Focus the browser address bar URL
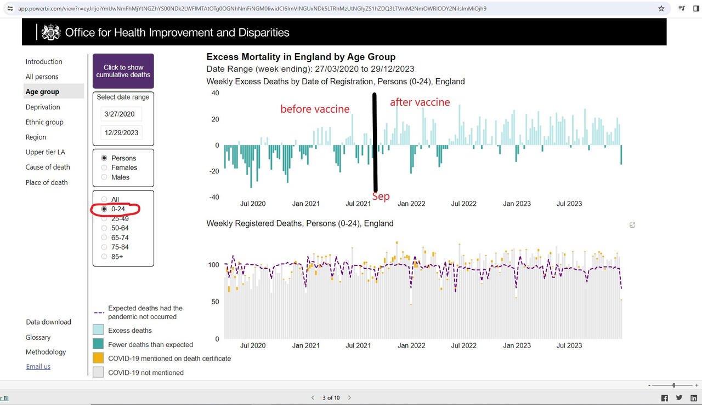Viewport: 702px width, 405px height. click(252, 9)
